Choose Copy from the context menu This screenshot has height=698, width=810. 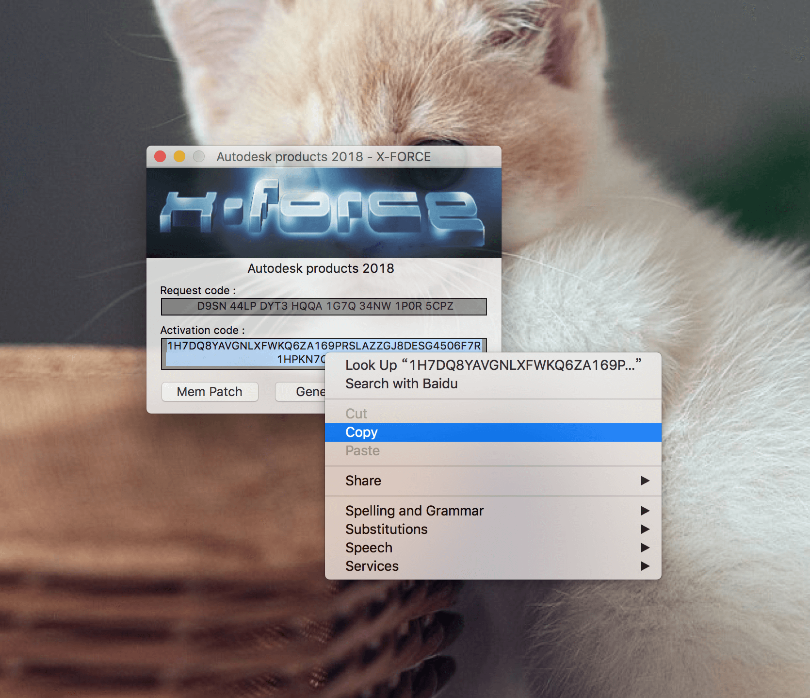point(493,432)
